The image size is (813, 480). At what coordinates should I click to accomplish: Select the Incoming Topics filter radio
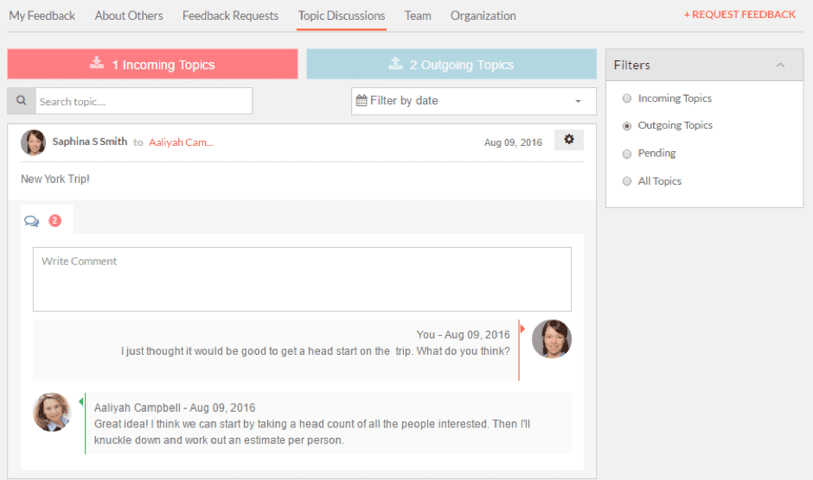627,98
